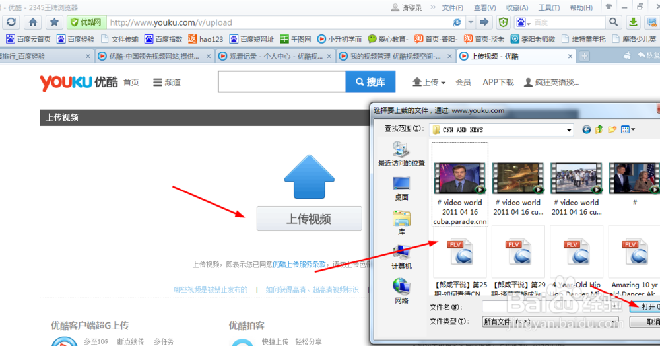Expand the 查找范围 CNN AND NEWS folder dropdown

pyautogui.click(x=569, y=130)
